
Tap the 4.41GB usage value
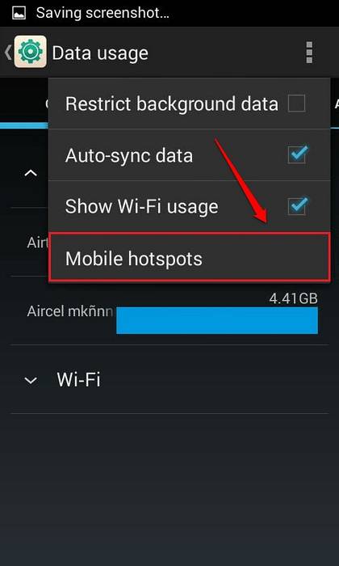(x=293, y=298)
